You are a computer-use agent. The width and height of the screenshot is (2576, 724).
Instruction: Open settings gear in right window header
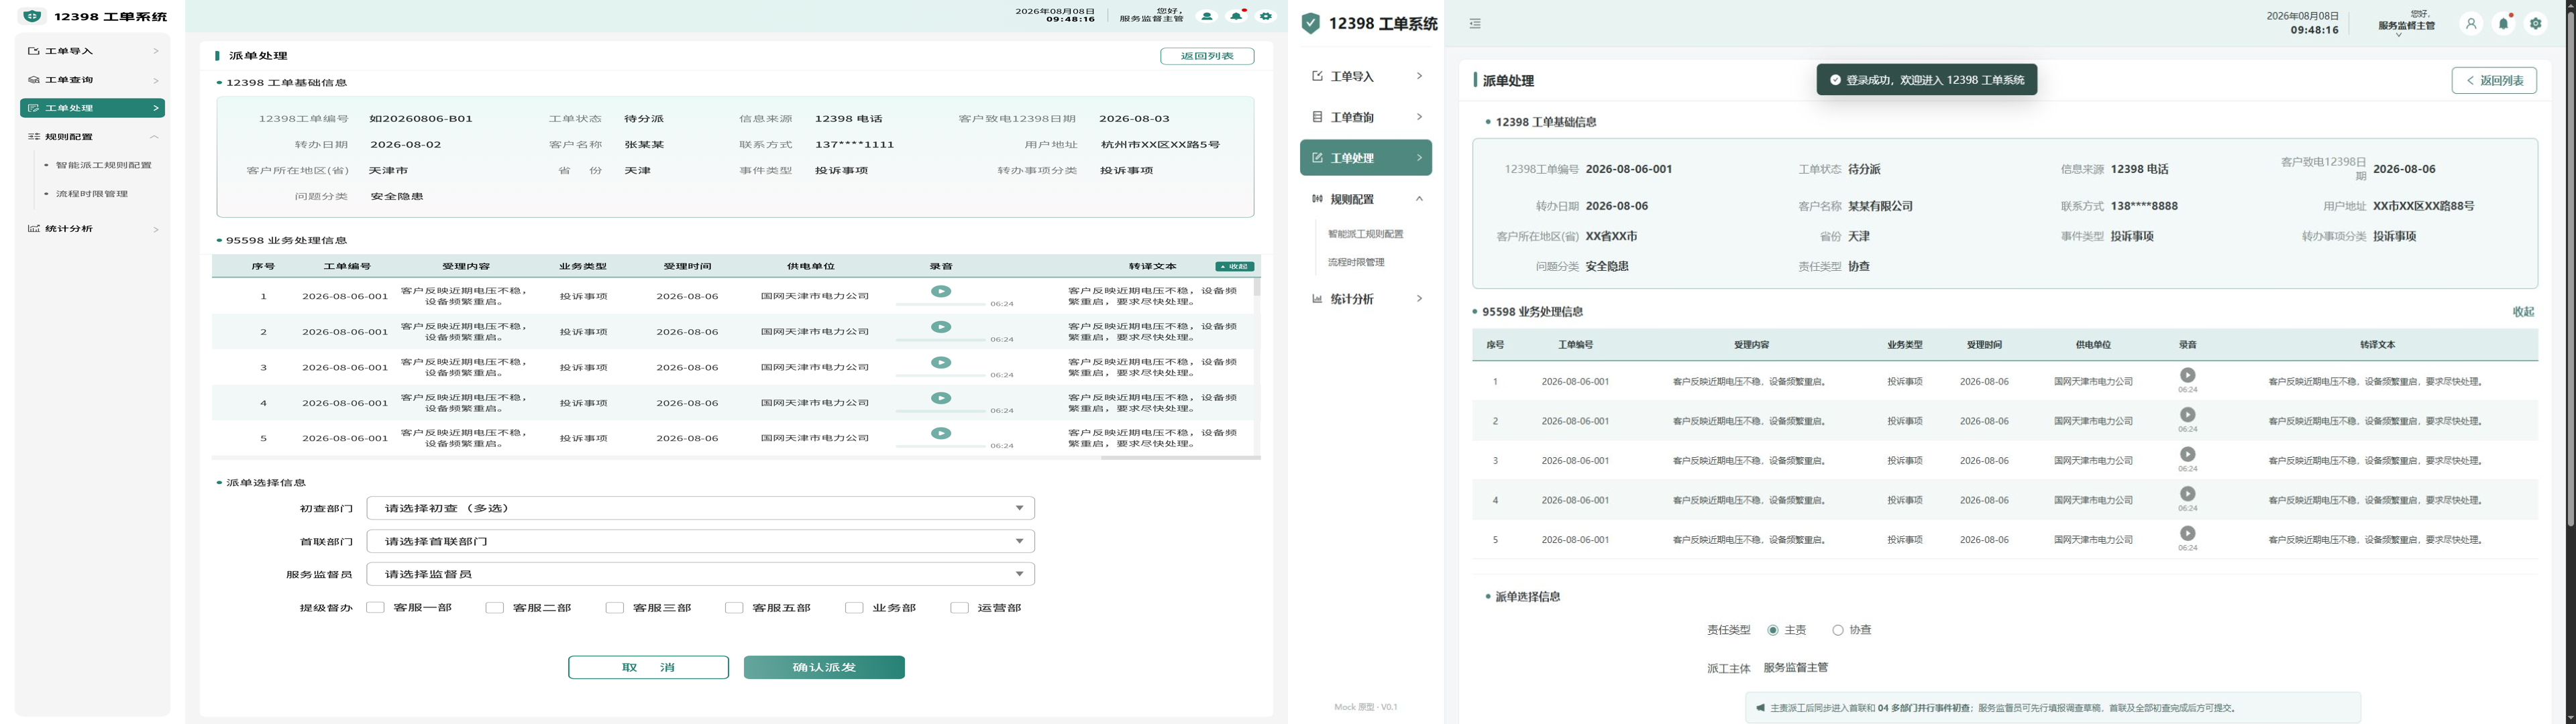[x=2535, y=23]
